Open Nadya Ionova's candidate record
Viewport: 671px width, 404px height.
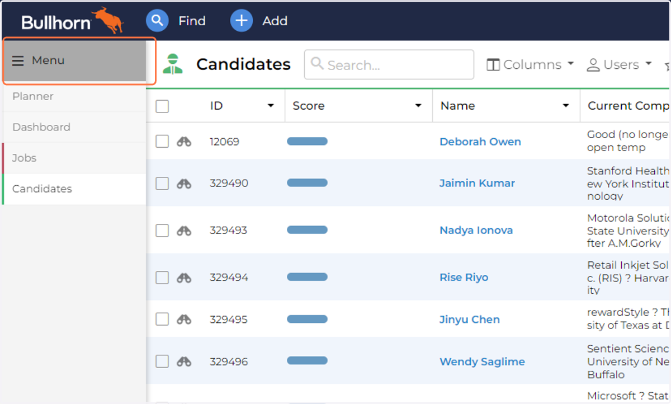tap(476, 230)
